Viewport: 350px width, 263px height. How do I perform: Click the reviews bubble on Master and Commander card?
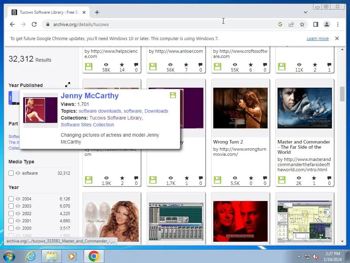point(329,178)
